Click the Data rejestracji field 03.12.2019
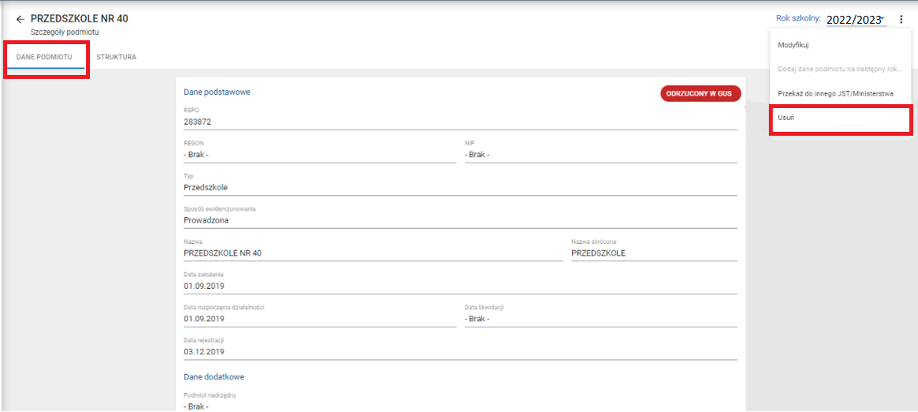The image size is (918, 412). point(460,351)
